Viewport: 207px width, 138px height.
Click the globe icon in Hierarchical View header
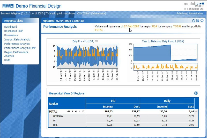click(x=196, y=93)
